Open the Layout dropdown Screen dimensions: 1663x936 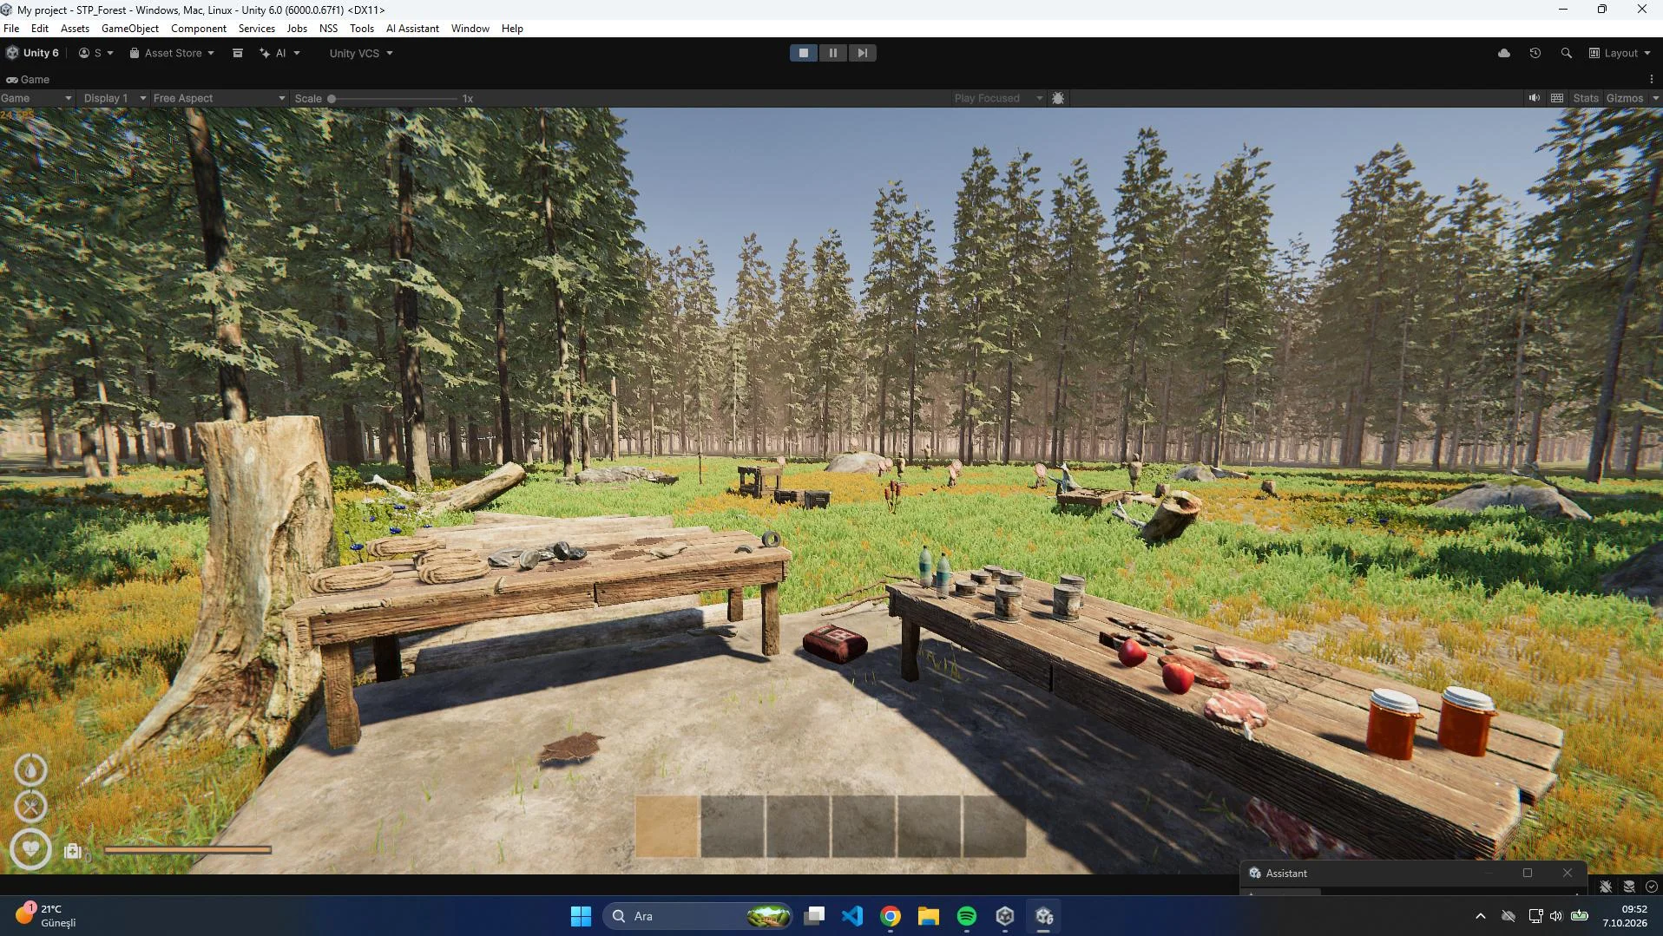coord(1620,53)
